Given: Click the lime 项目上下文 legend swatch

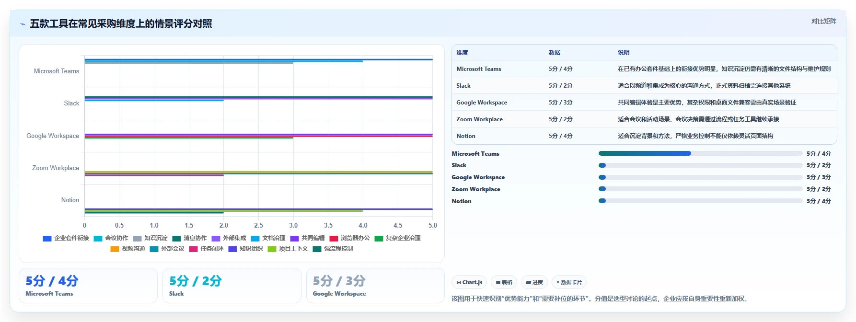Looking at the screenshot, I should (x=272, y=249).
